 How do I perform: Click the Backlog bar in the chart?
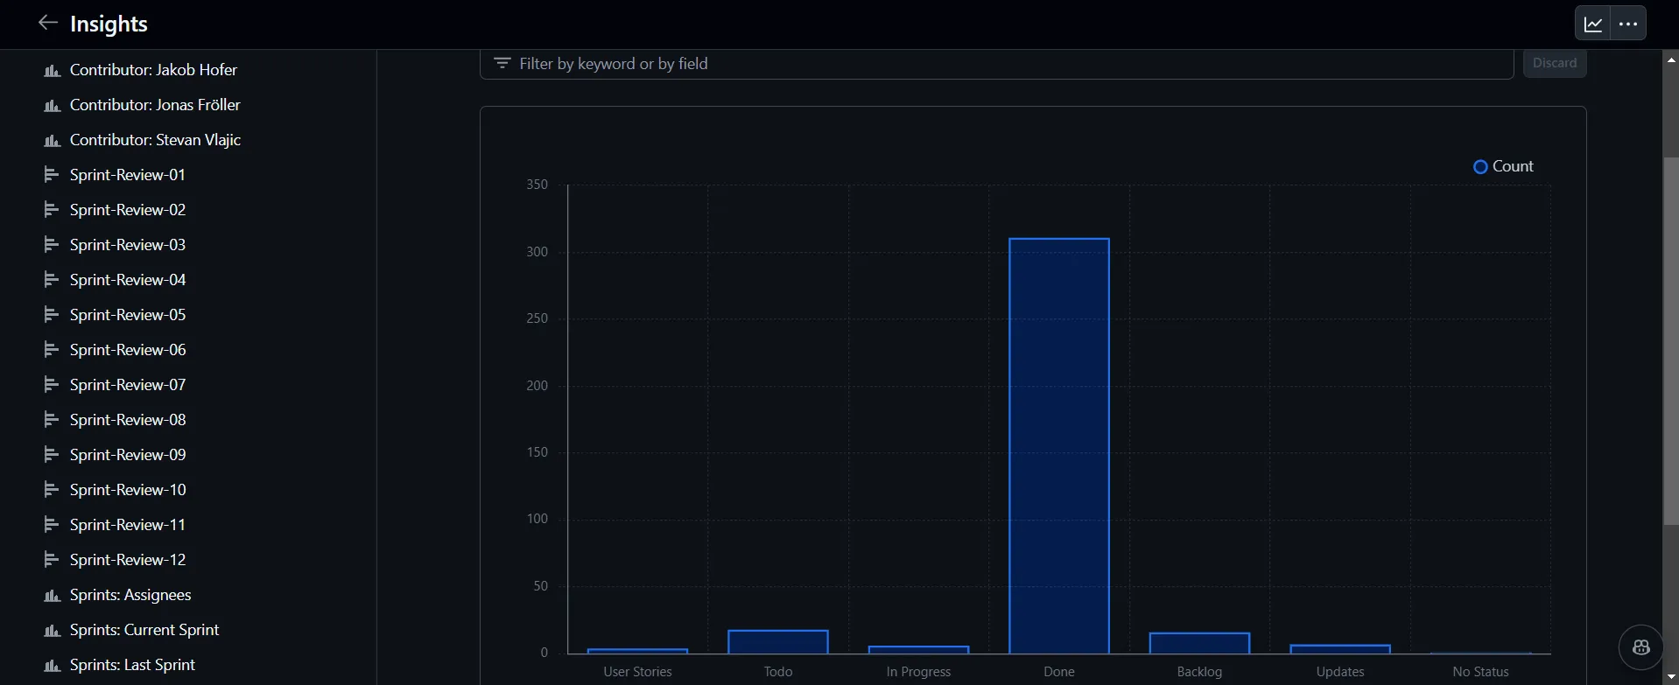(x=1199, y=643)
